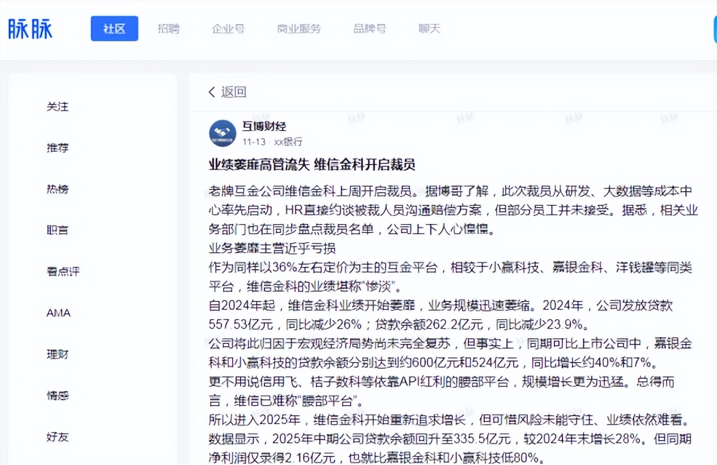Open 商业服务 in the top navigation
This screenshot has height=465, width=717.
click(299, 29)
